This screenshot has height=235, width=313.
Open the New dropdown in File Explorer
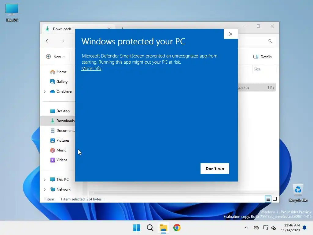click(x=55, y=57)
